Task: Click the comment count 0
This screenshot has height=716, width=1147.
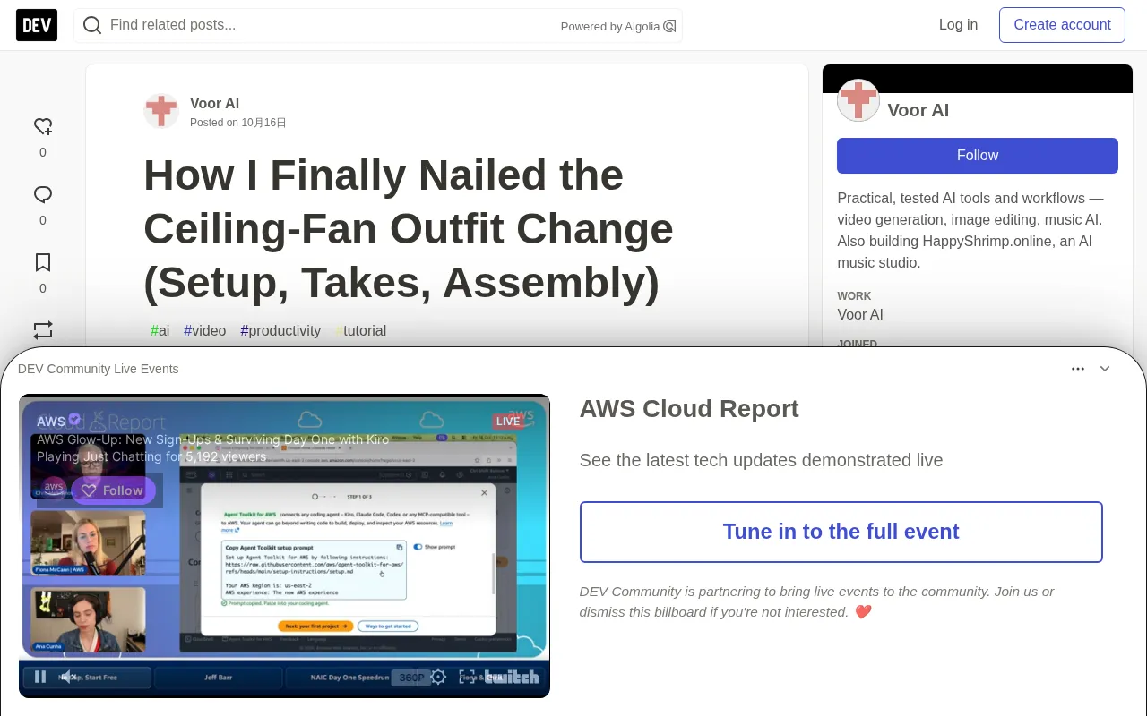Action: pyautogui.click(x=43, y=220)
